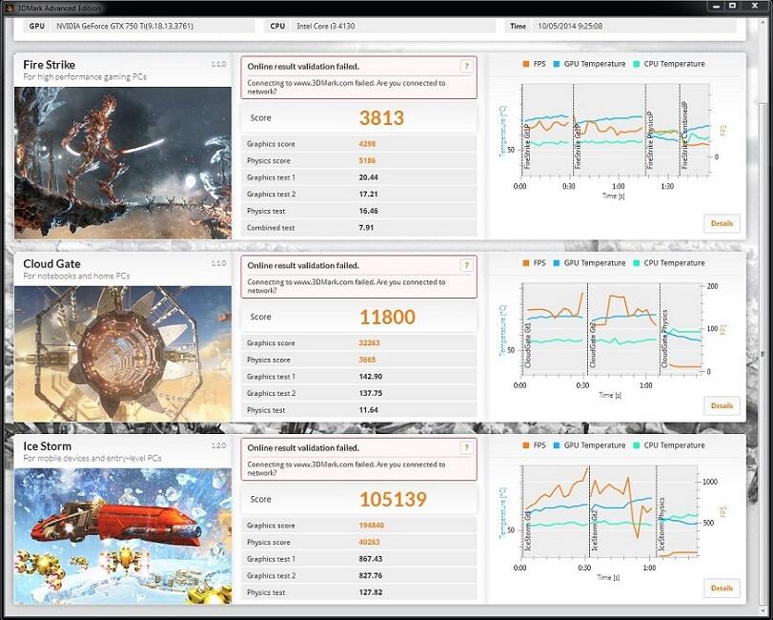Image resolution: width=773 pixels, height=620 pixels.
Task: Click Cloud Gate Graphics test 1 value 142.90
Action: (x=370, y=377)
